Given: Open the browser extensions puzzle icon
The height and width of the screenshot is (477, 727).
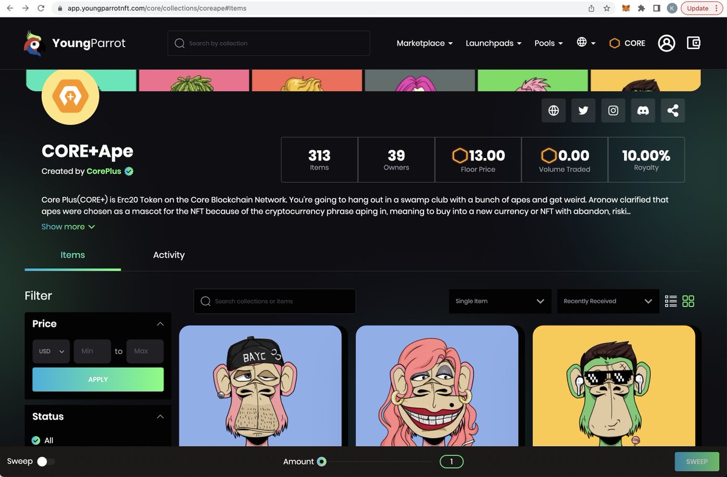Looking at the screenshot, I should tap(642, 8).
